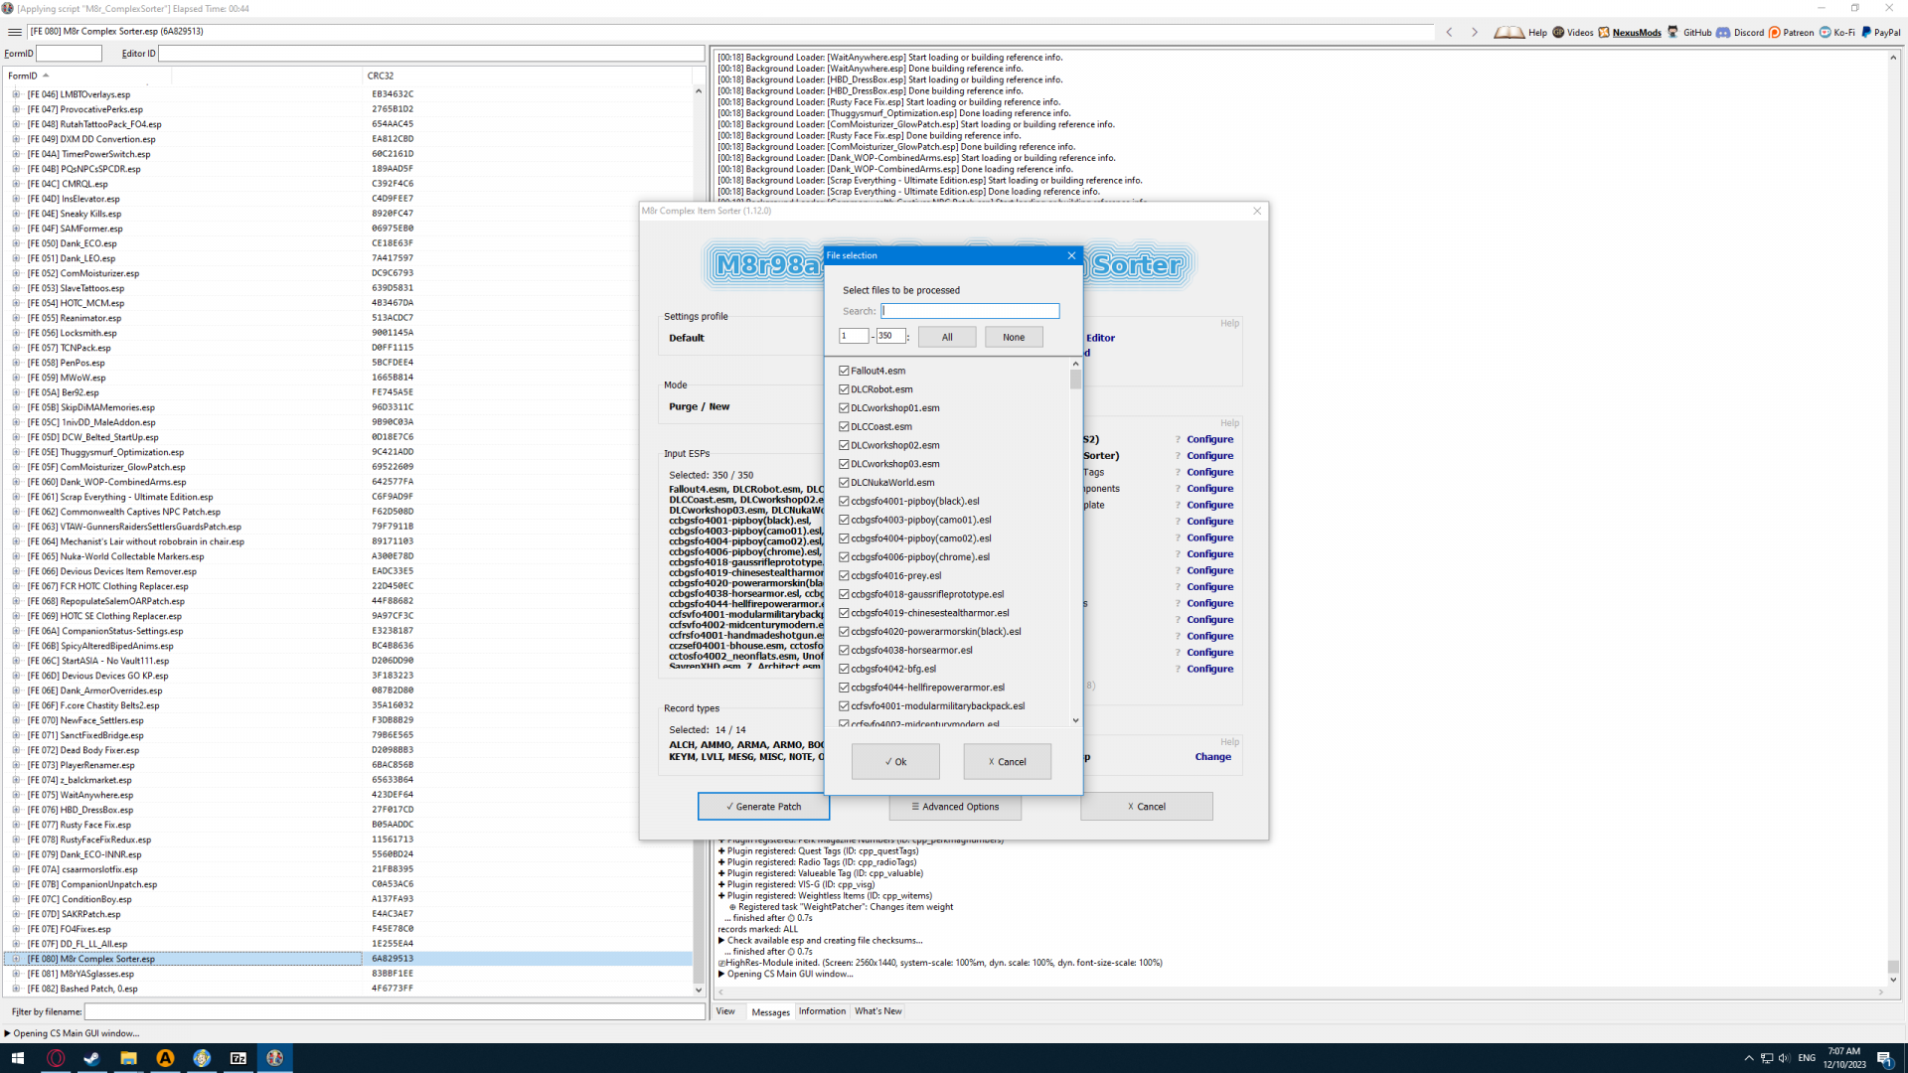Open the Patreon link icon

coord(1775,32)
